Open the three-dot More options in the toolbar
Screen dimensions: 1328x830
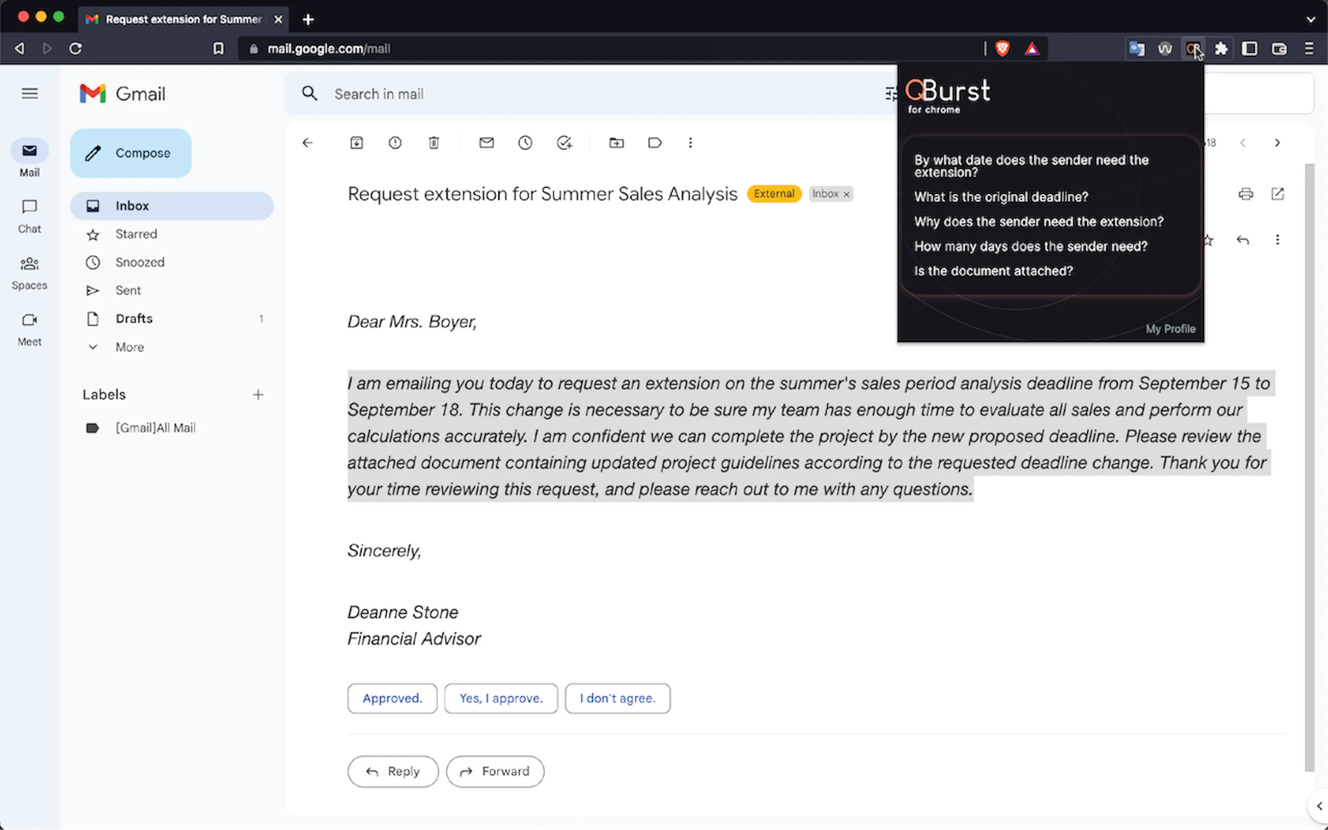[690, 143]
